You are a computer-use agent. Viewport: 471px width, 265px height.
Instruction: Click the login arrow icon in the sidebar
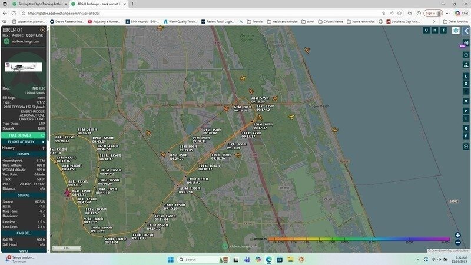466,43
